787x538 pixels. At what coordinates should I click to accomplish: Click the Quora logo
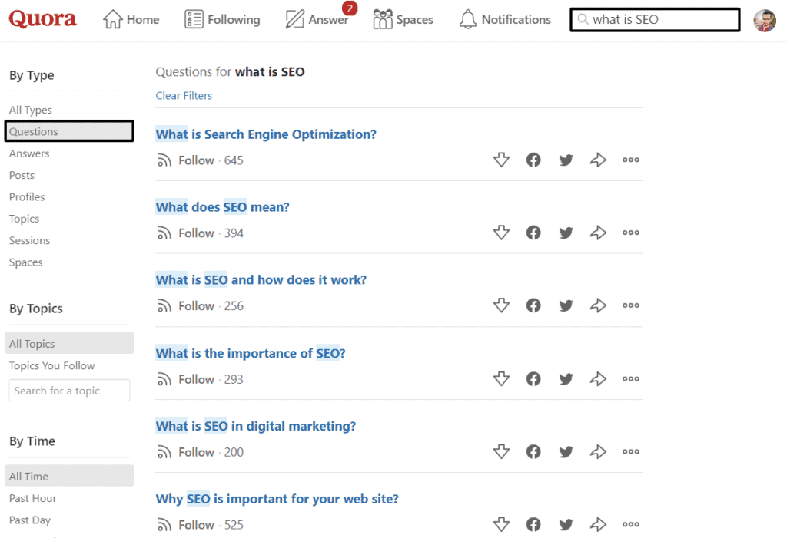pos(43,19)
